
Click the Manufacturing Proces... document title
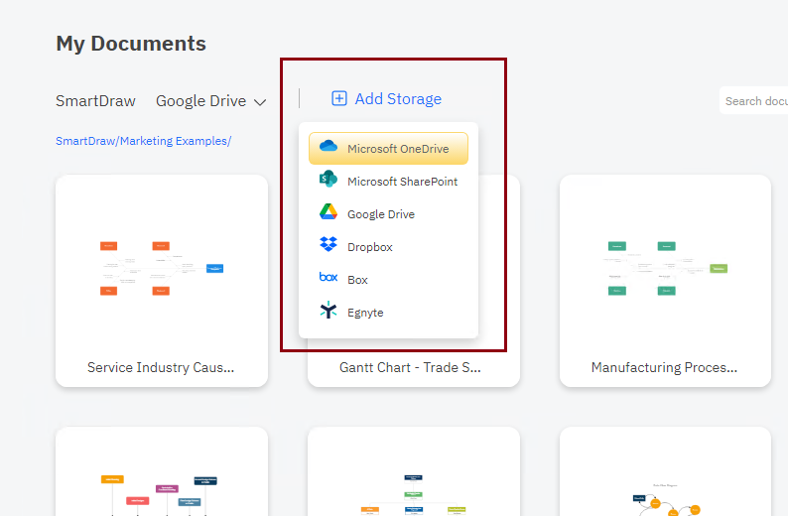(x=664, y=367)
